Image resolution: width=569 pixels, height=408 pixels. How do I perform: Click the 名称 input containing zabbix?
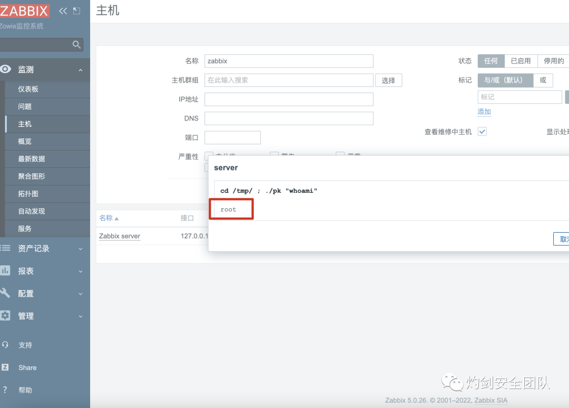tap(289, 61)
